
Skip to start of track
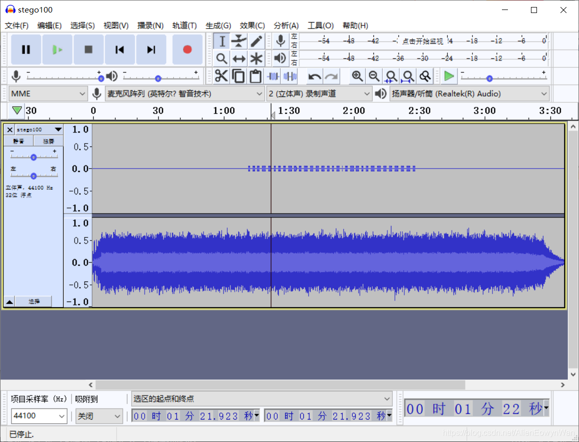[x=120, y=49]
